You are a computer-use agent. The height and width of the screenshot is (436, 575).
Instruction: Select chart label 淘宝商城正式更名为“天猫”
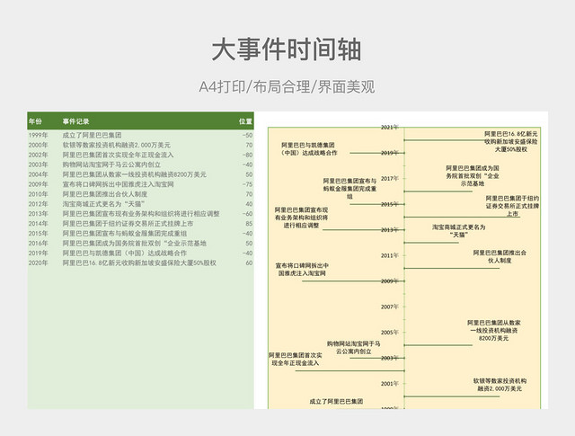tap(458, 231)
